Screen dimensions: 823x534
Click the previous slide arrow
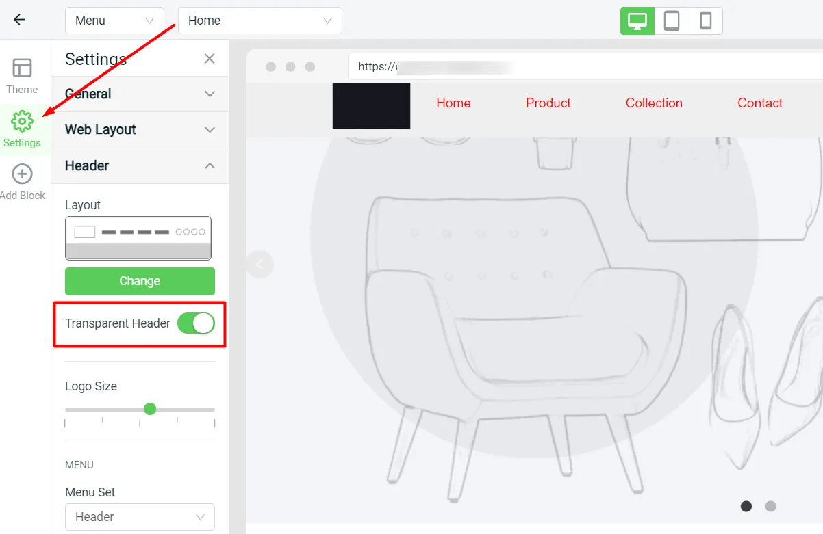259,263
